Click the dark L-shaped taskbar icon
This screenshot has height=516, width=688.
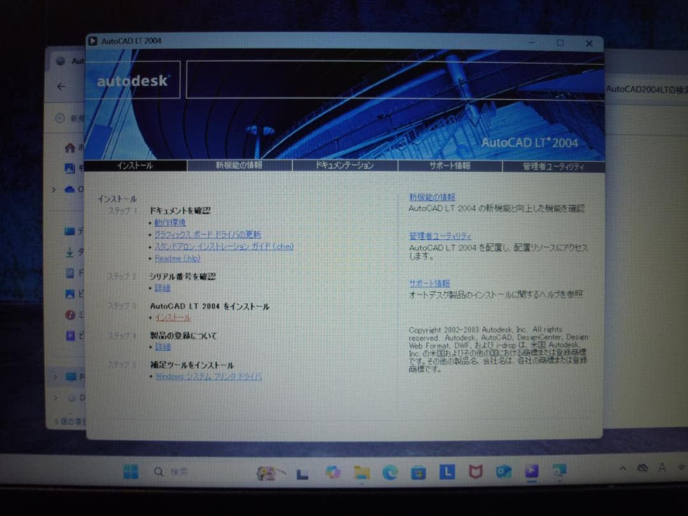[x=303, y=474]
